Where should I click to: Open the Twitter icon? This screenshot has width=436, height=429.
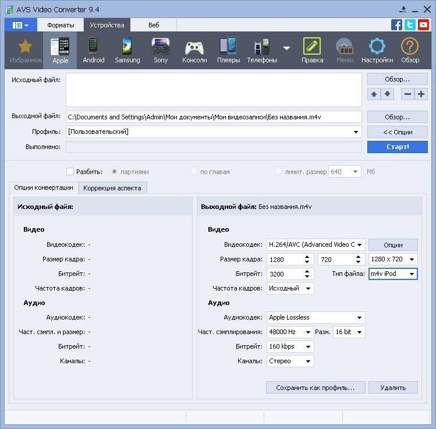[410, 25]
